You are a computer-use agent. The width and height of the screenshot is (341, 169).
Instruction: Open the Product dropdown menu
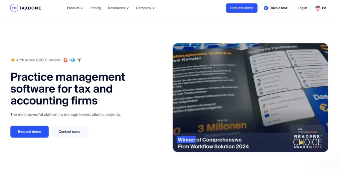click(x=75, y=8)
